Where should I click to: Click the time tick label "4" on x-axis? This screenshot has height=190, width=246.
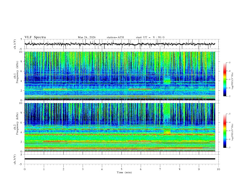pyautogui.click(x=102, y=169)
